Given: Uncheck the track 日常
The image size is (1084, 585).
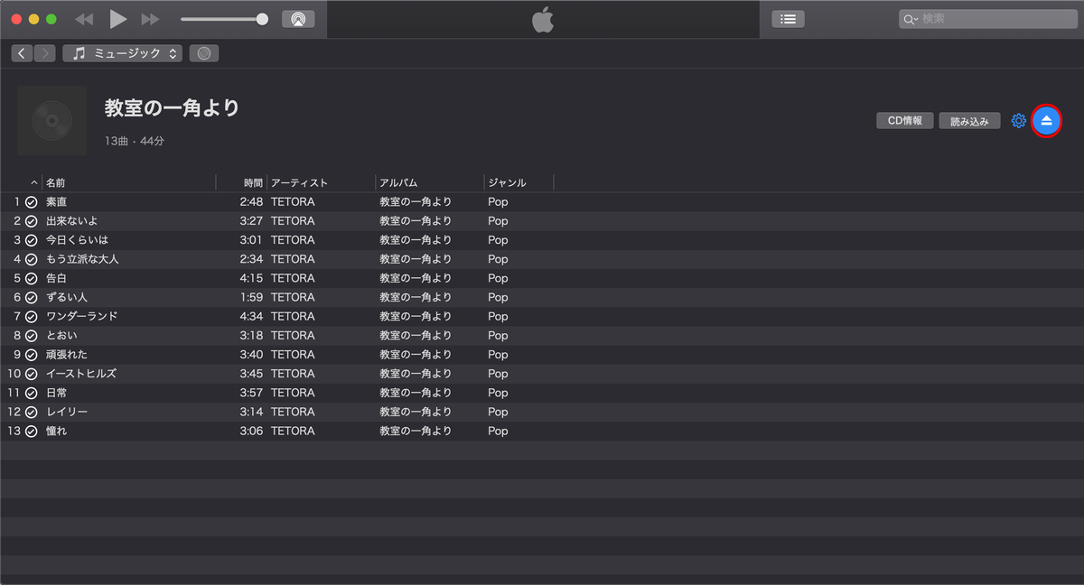Looking at the screenshot, I should pos(31,393).
